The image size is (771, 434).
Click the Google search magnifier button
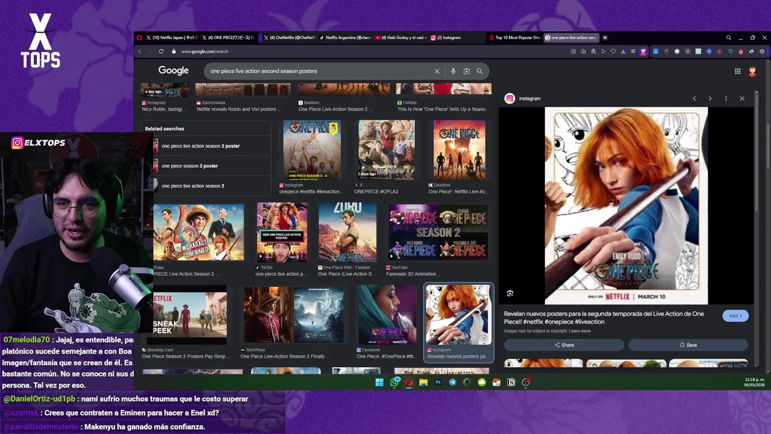(479, 71)
